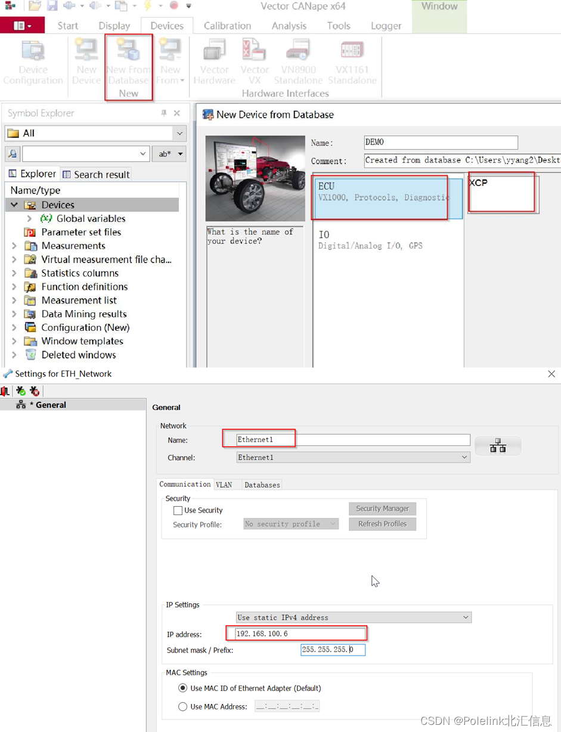This screenshot has height=732, width=561.
Task: Click the device Name field showing DEMO
Action: point(441,142)
